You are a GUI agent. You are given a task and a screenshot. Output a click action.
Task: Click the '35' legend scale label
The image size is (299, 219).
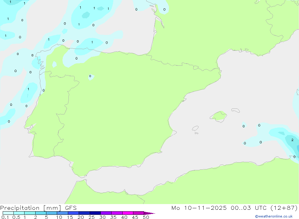(x=113, y=217)
